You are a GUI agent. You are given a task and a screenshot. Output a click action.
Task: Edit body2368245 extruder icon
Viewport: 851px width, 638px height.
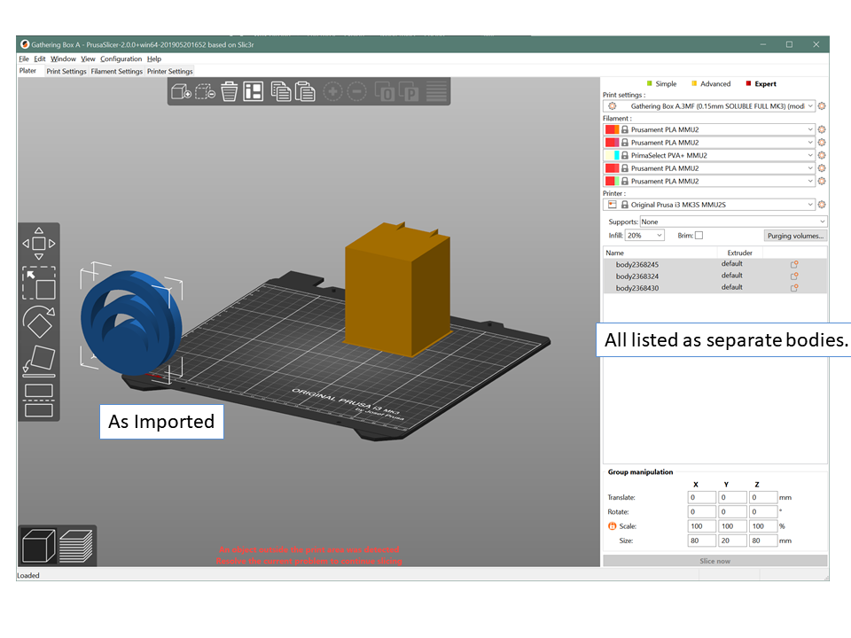tap(794, 264)
